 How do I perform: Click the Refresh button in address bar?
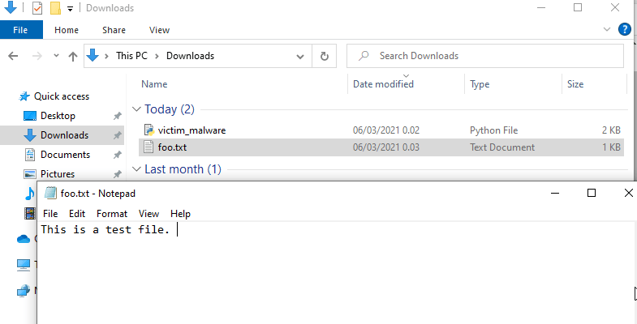(324, 56)
